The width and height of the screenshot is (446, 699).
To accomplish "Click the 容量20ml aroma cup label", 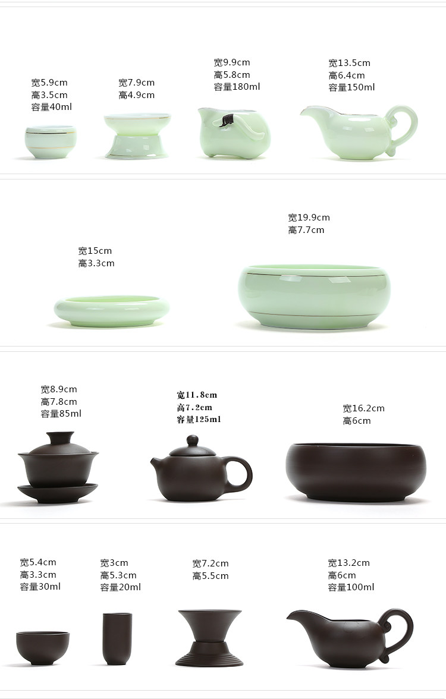I will 120,587.
